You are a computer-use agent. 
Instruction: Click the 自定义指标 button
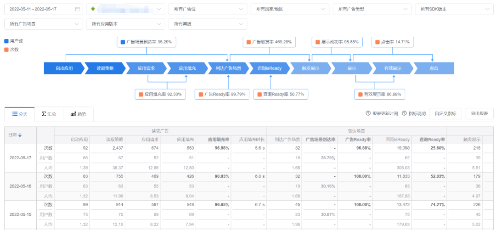(445, 113)
